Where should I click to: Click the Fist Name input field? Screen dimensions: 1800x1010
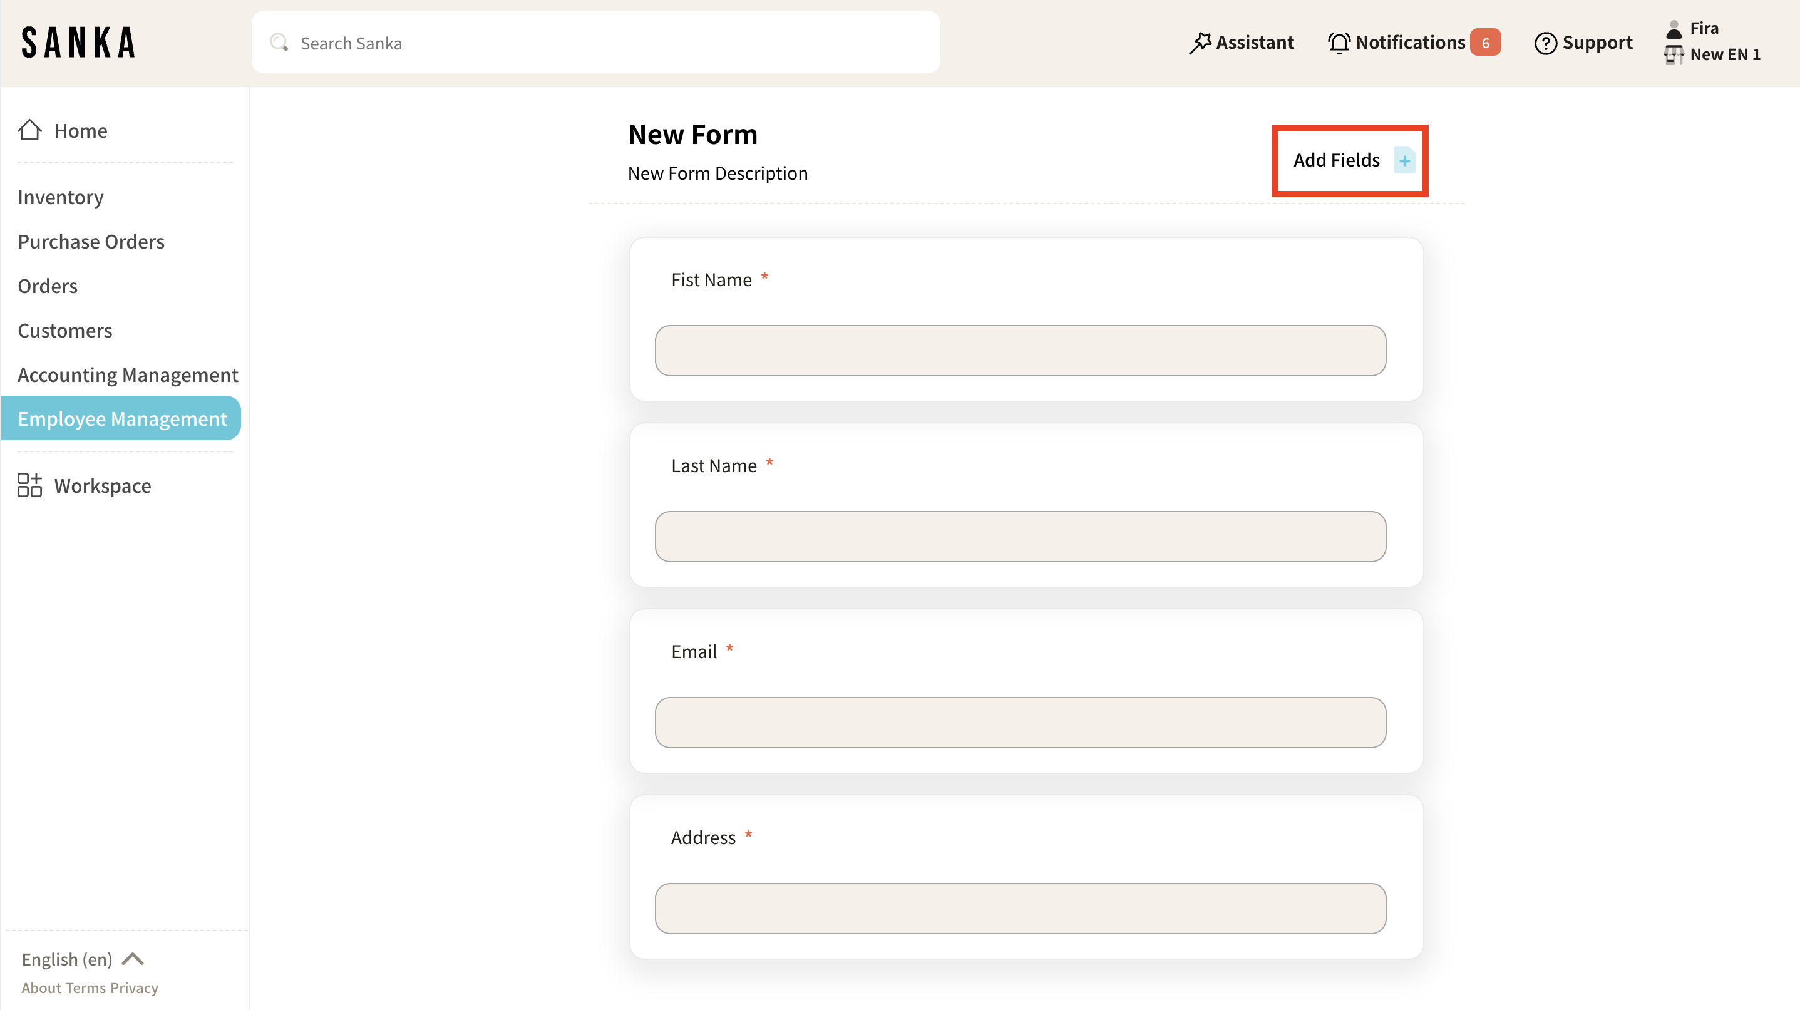tap(1020, 350)
